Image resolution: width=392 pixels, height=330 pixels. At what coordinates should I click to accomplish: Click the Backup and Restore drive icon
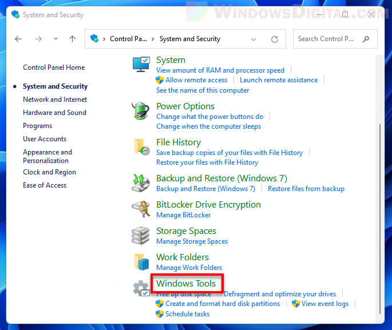click(x=141, y=183)
